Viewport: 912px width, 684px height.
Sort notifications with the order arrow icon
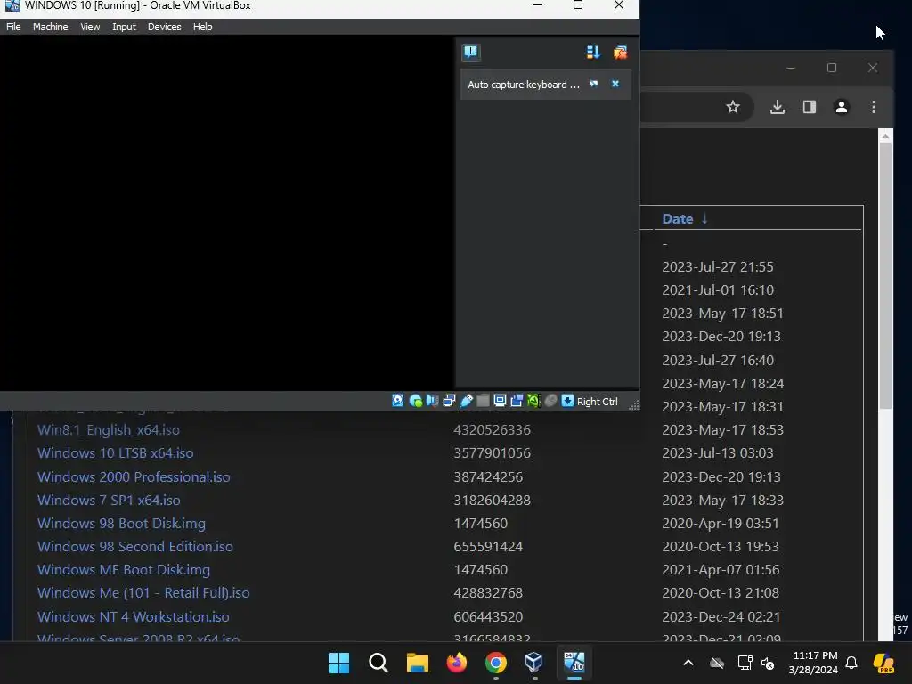pos(592,53)
